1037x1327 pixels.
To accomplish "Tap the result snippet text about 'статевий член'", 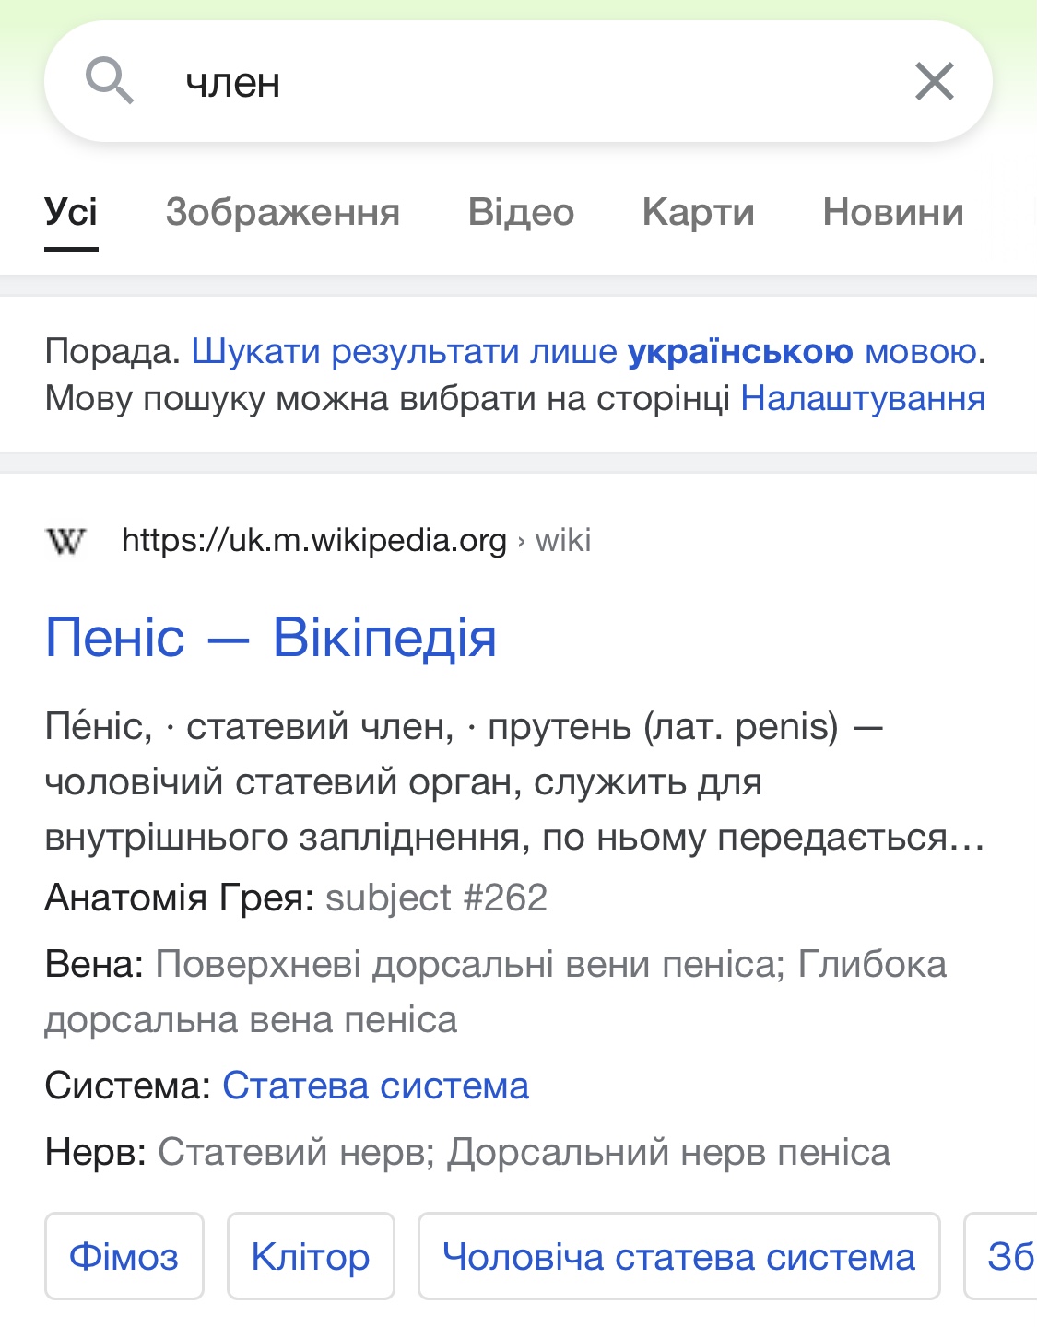I will point(514,782).
